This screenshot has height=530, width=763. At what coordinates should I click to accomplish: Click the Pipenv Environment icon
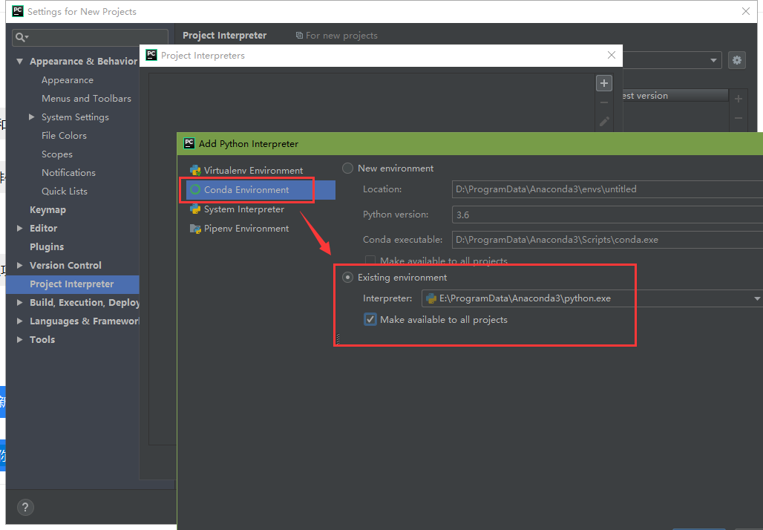195,229
